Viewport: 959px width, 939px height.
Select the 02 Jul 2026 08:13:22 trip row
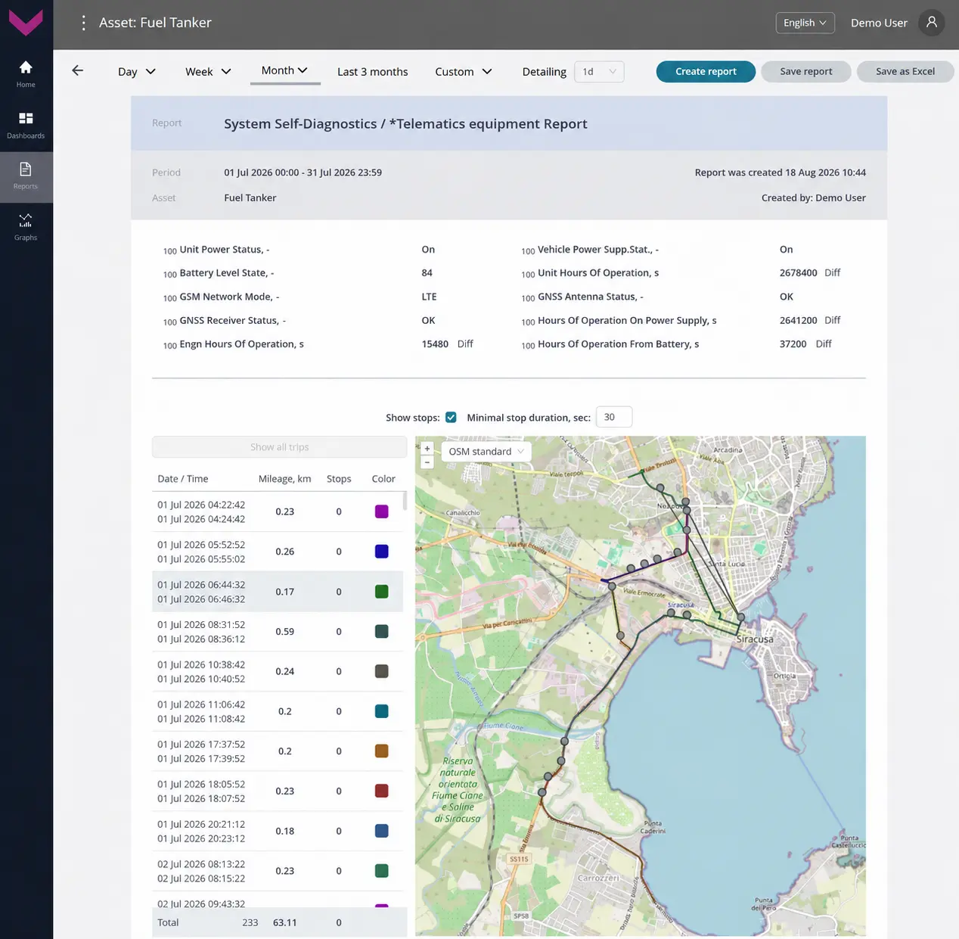click(278, 871)
